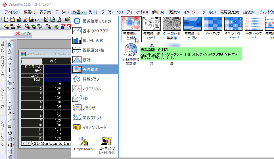Select the Pan hand tool
Viewport: 274px width, 159px height.
coord(10,133)
